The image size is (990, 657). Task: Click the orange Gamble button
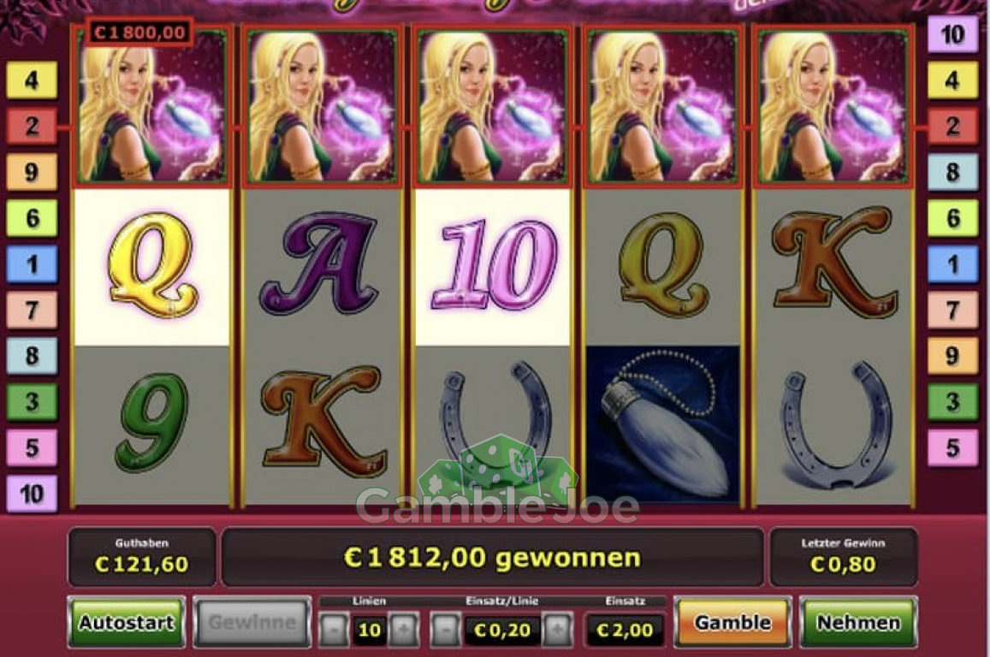coord(732,622)
